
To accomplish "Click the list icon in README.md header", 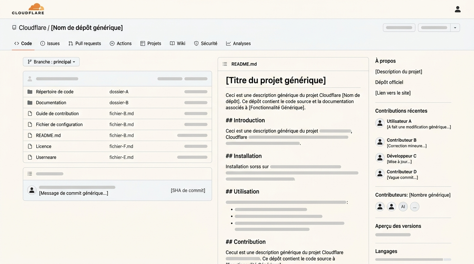I will (225, 64).
